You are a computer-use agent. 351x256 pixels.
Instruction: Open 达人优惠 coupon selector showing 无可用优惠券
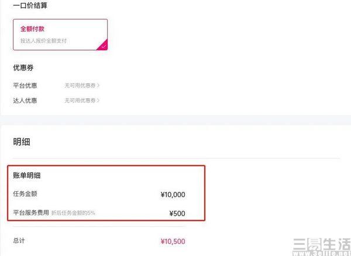pyautogui.click(x=80, y=100)
